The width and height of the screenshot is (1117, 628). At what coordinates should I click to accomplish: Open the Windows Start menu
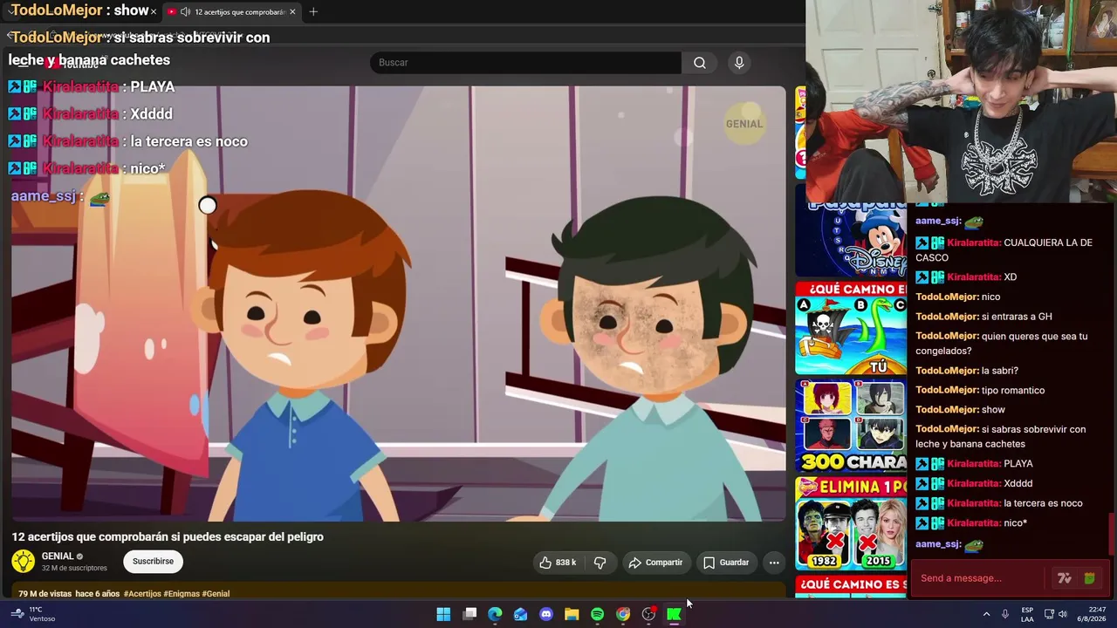tap(443, 614)
